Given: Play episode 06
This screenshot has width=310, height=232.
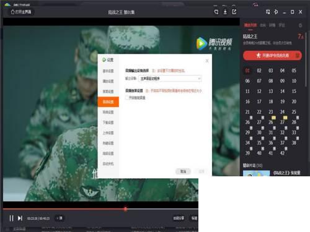Looking at the screenshot, I should 247,81.
